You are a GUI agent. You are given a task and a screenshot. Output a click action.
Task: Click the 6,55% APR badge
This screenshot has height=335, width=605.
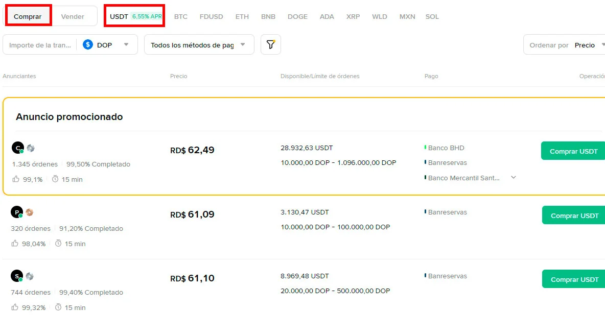(x=147, y=16)
